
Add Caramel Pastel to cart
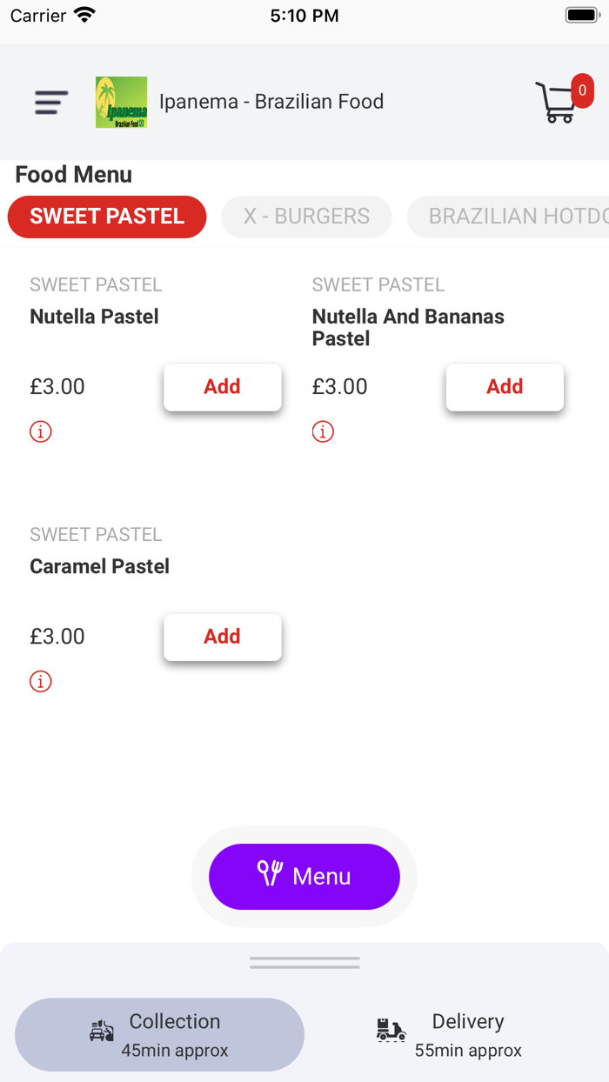pos(222,637)
